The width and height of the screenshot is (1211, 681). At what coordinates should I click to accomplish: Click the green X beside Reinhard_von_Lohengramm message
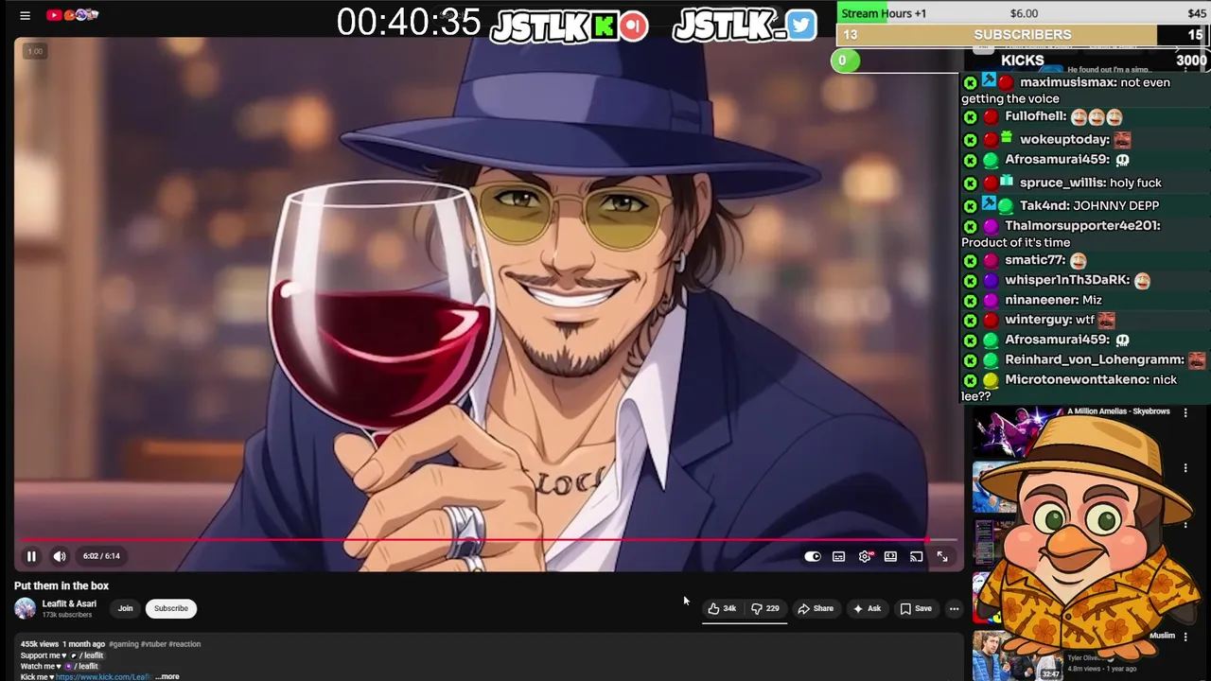pyautogui.click(x=970, y=360)
